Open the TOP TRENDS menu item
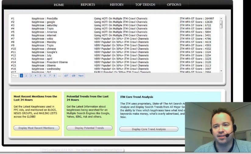The image size is (251, 154). tap(145, 5)
